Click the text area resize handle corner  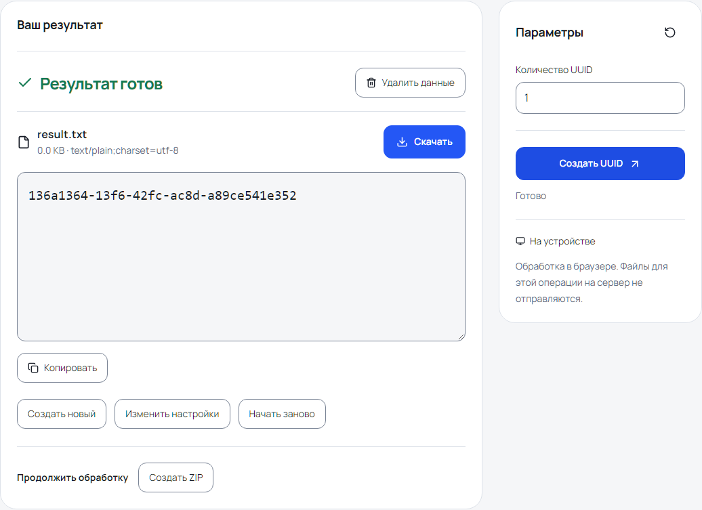click(461, 337)
